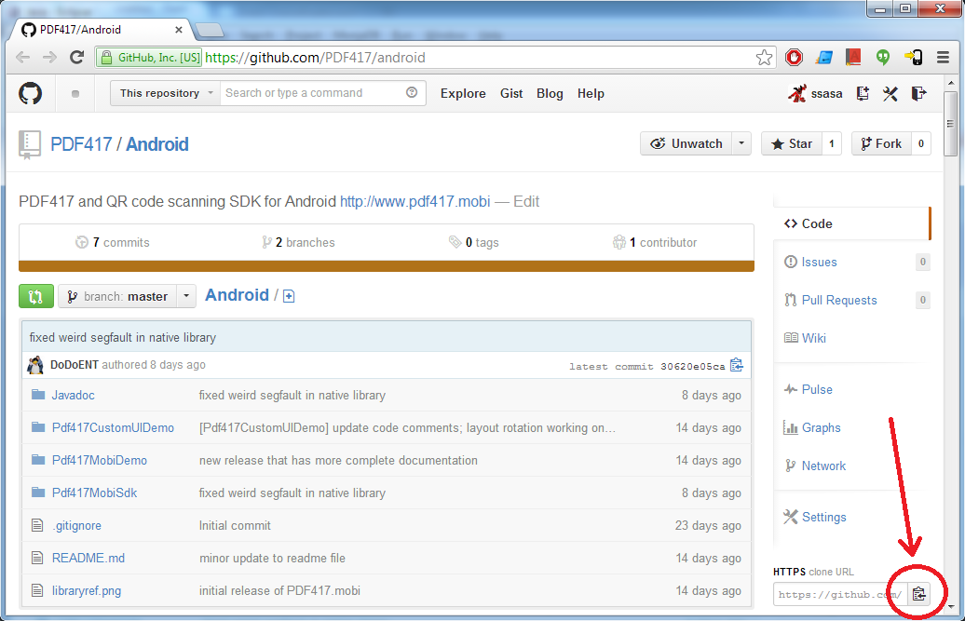Create a new file with the plus icon
This screenshot has height=621, width=965.
289,296
